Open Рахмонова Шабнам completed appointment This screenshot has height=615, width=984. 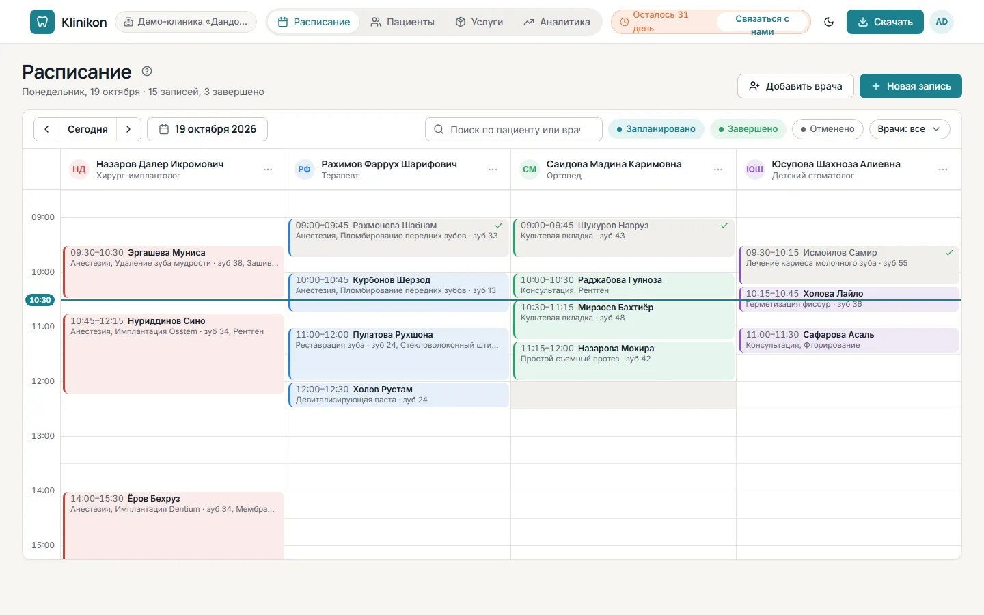point(399,237)
